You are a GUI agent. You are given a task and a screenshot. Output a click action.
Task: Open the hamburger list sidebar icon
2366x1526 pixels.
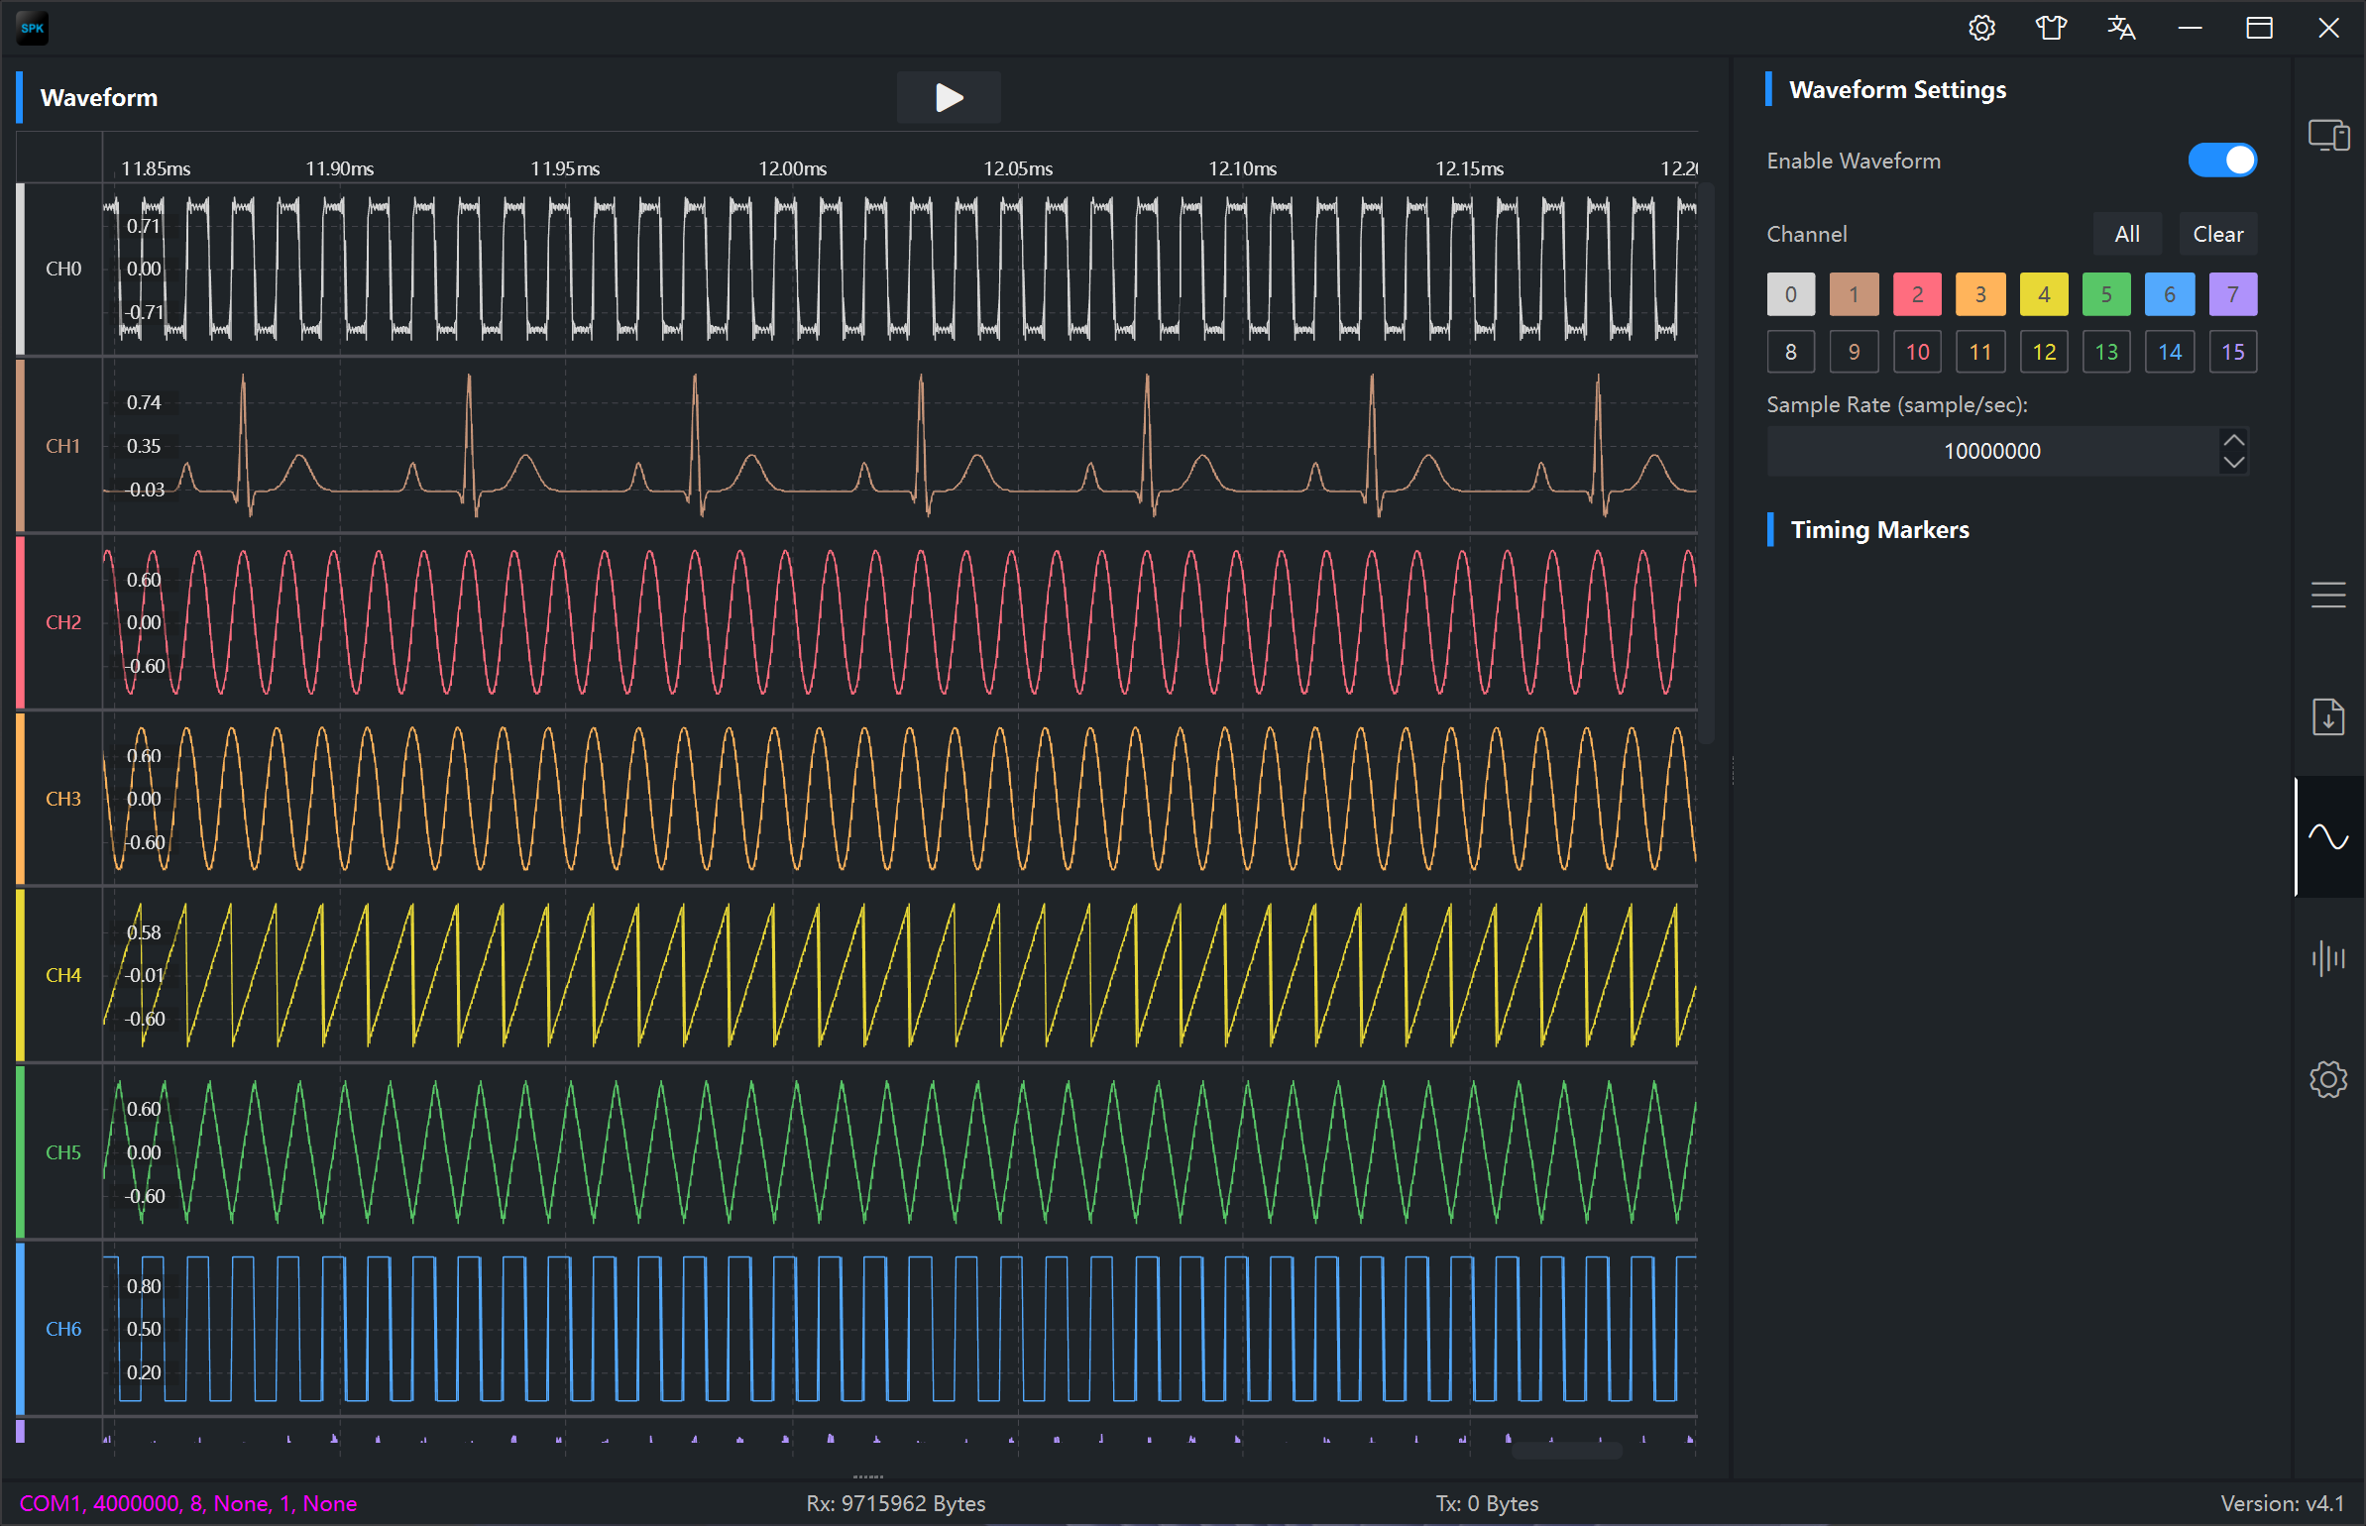click(2328, 595)
